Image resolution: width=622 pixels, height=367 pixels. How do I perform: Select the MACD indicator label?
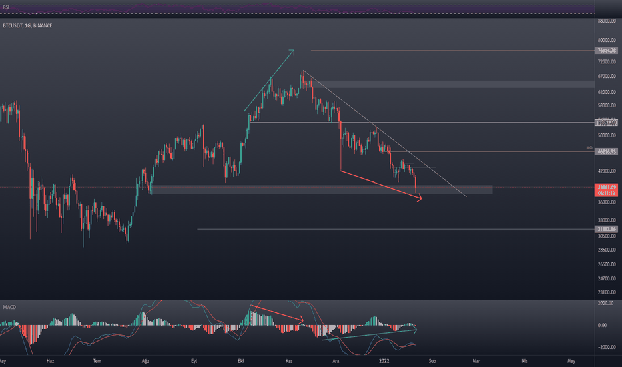pos(8,307)
